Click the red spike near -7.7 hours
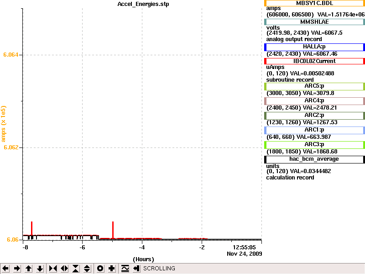Viewport: 365px width, 274px height. click(31, 228)
